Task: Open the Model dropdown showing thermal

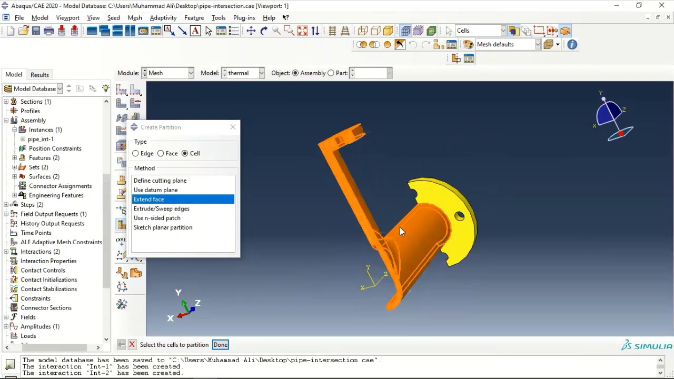Action: click(243, 73)
